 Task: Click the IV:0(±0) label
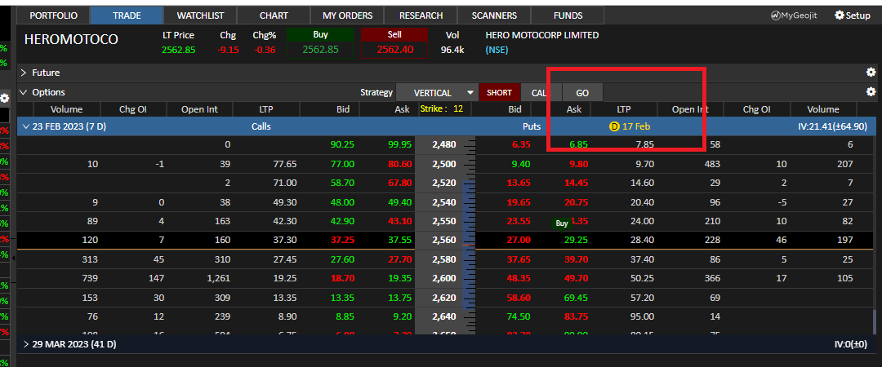click(x=851, y=344)
